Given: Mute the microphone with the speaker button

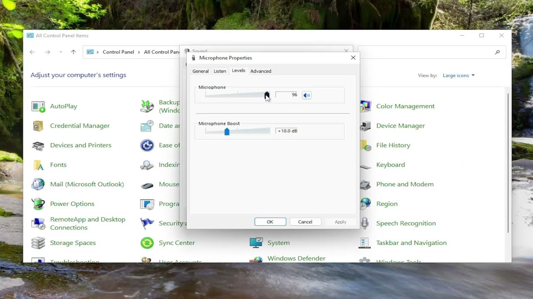Looking at the screenshot, I should click(x=306, y=95).
